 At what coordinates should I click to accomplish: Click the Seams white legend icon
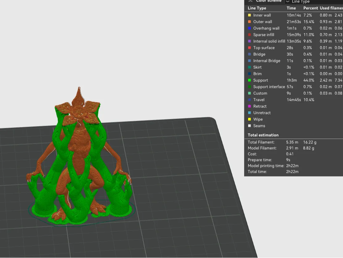[x=249, y=126]
